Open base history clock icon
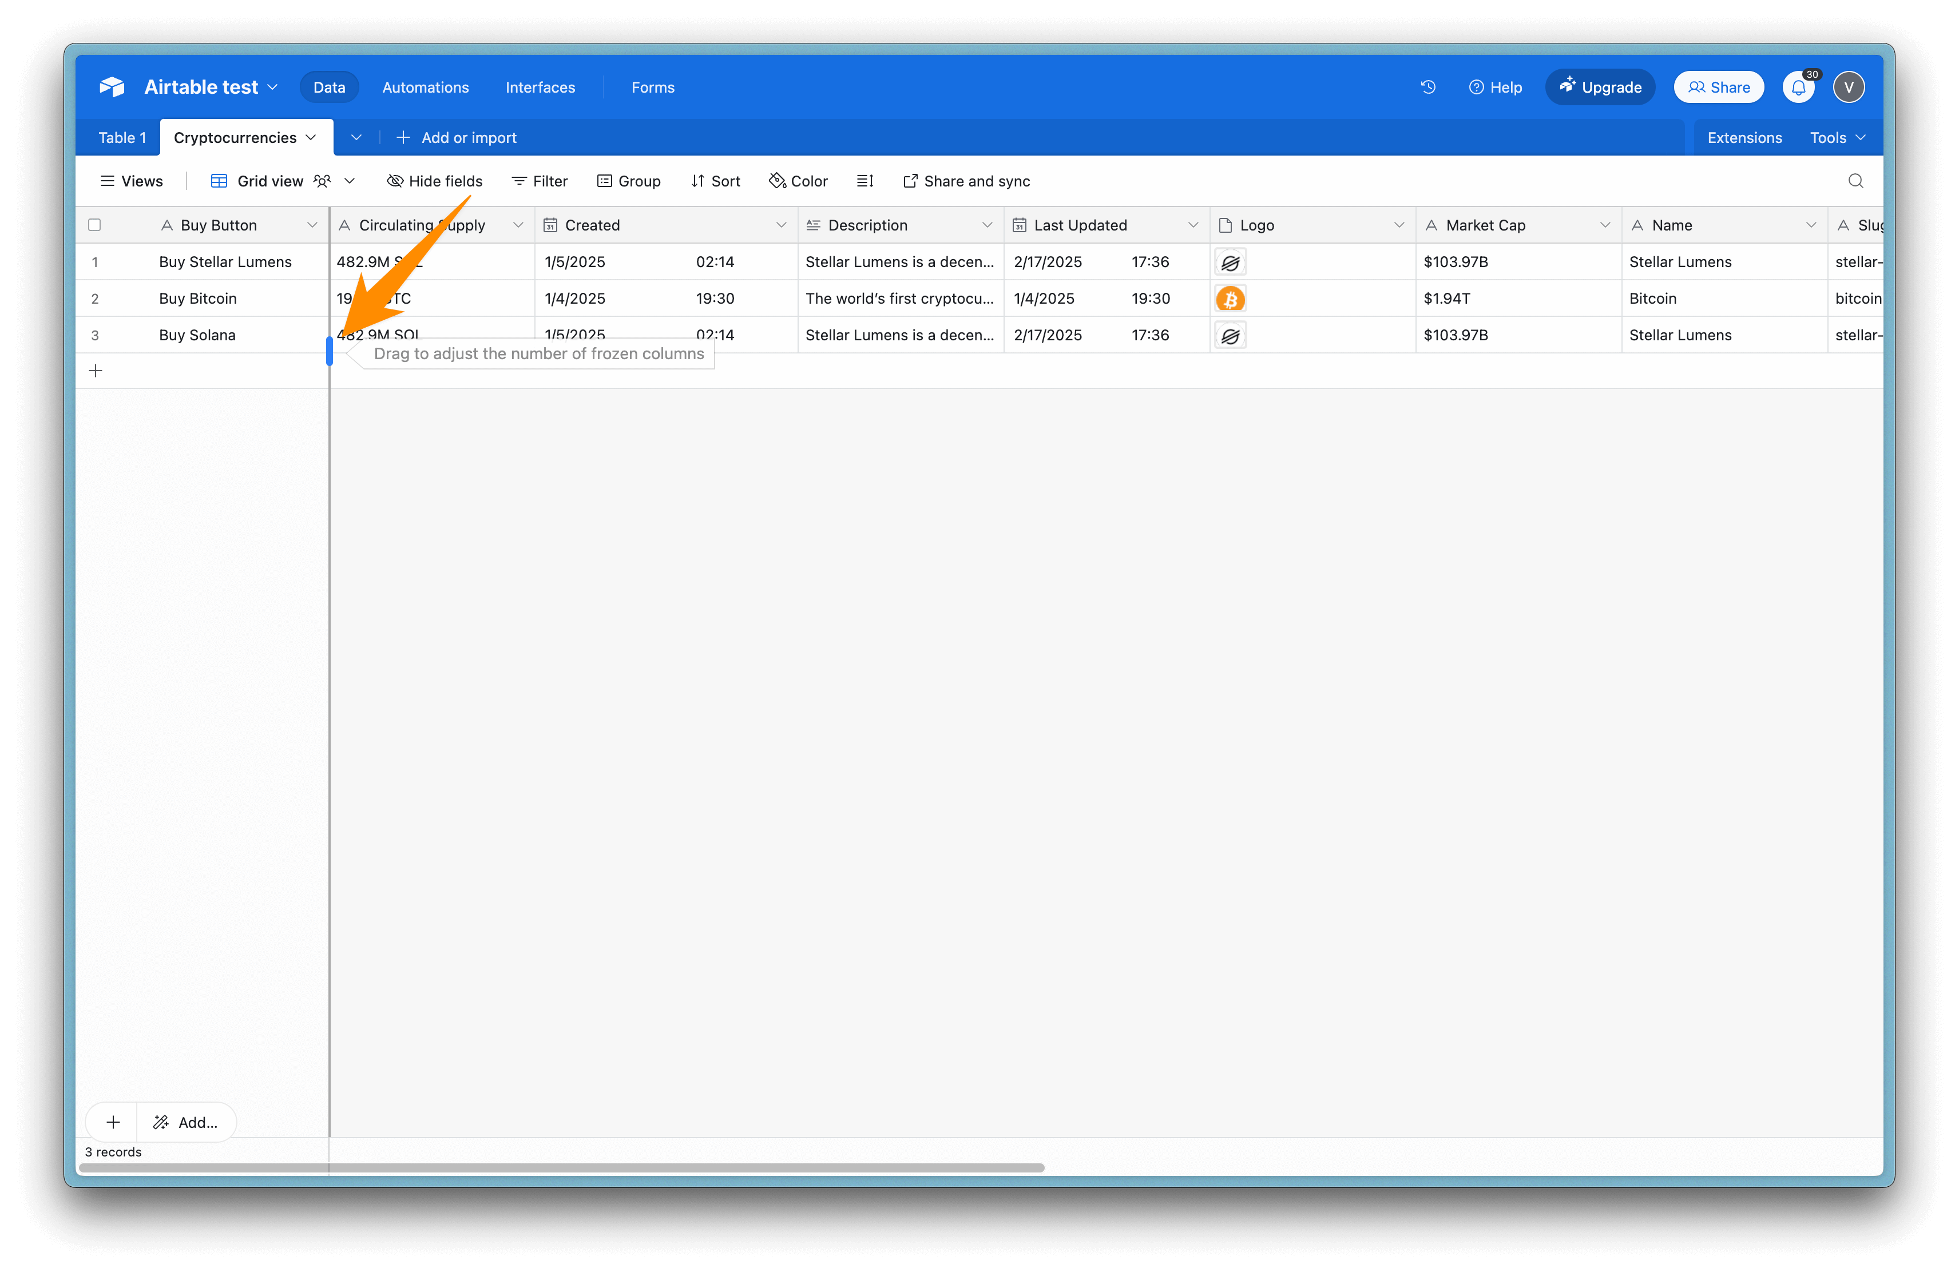Screen dimensions: 1959x1272 click(x=1428, y=87)
